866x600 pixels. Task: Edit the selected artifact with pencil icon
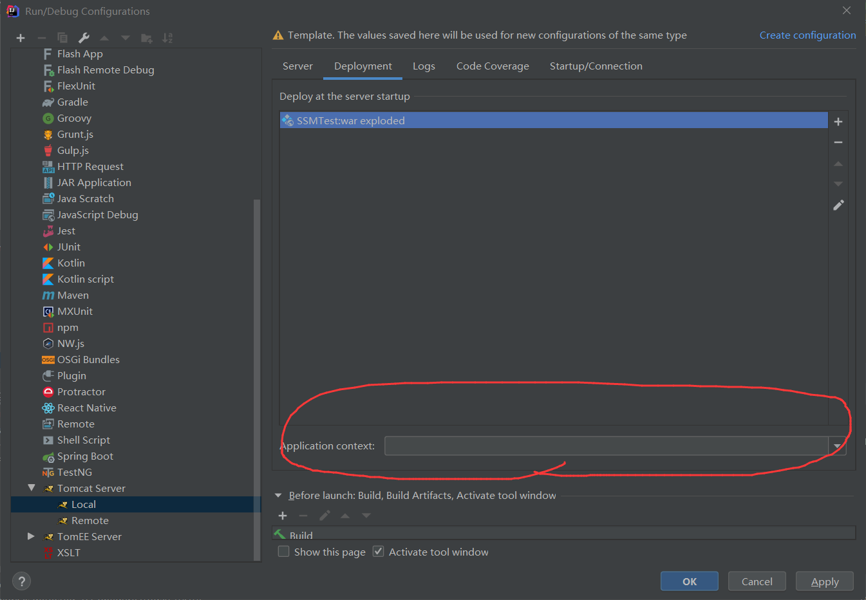[x=838, y=205]
